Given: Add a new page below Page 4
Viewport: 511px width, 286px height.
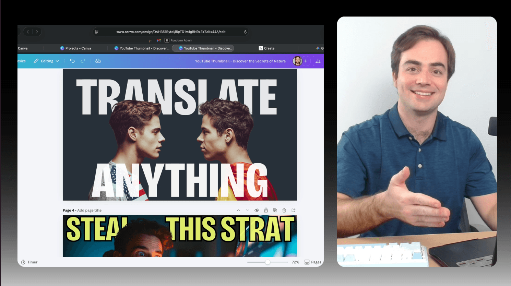Looking at the screenshot, I should [x=294, y=210].
